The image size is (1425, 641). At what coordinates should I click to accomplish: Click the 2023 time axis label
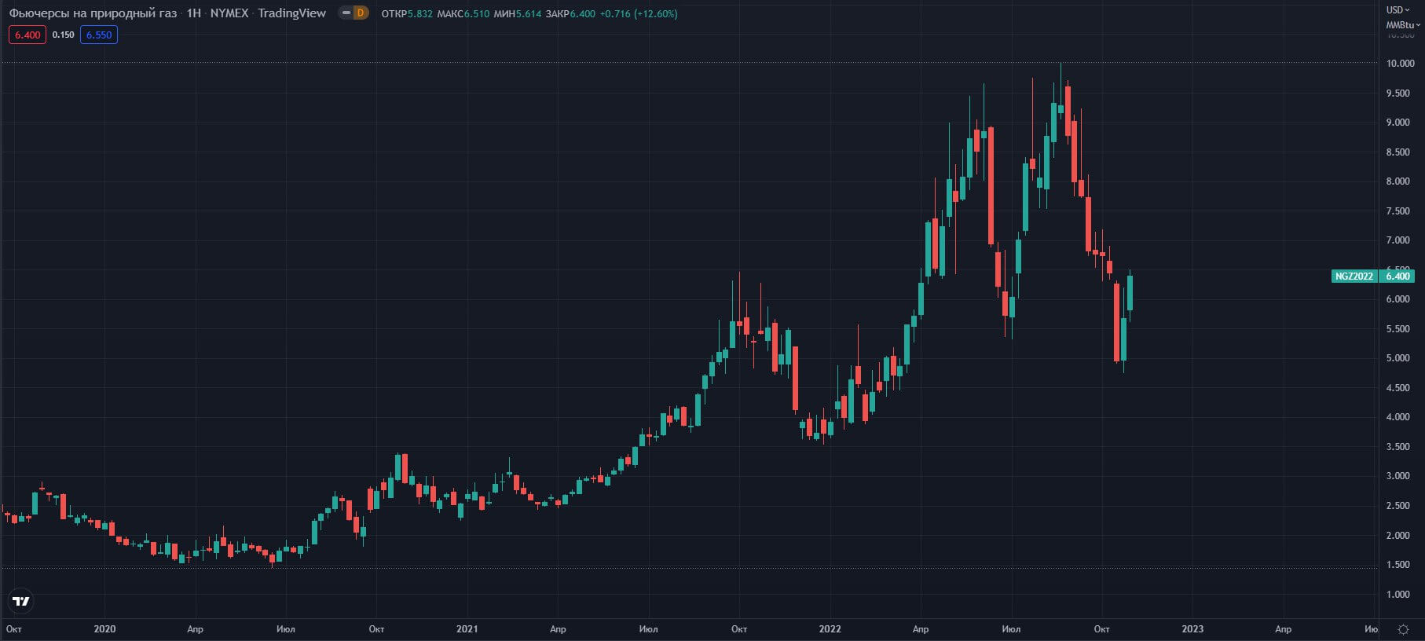click(x=1192, y=629)
